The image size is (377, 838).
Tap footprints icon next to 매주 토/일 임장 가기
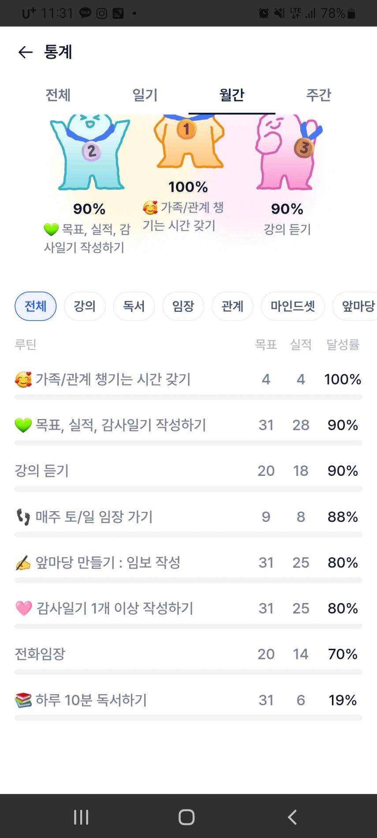coord(23,517)
